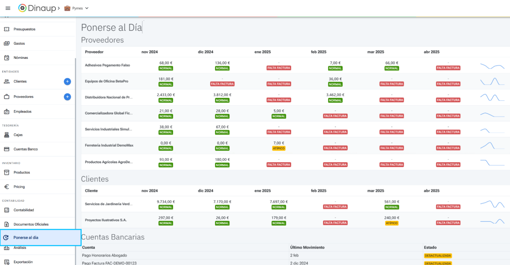Click Adhesivos Pegamento Falso supplier row
The height and width of the screenshot is (265, 510).
(x=107, y=65)
